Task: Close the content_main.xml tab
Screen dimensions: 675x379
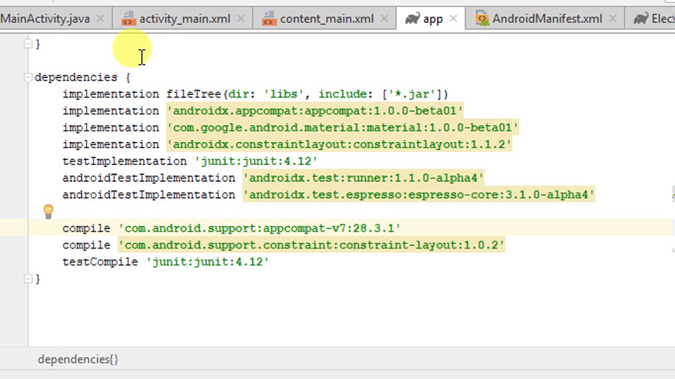Action: (384, 19)
